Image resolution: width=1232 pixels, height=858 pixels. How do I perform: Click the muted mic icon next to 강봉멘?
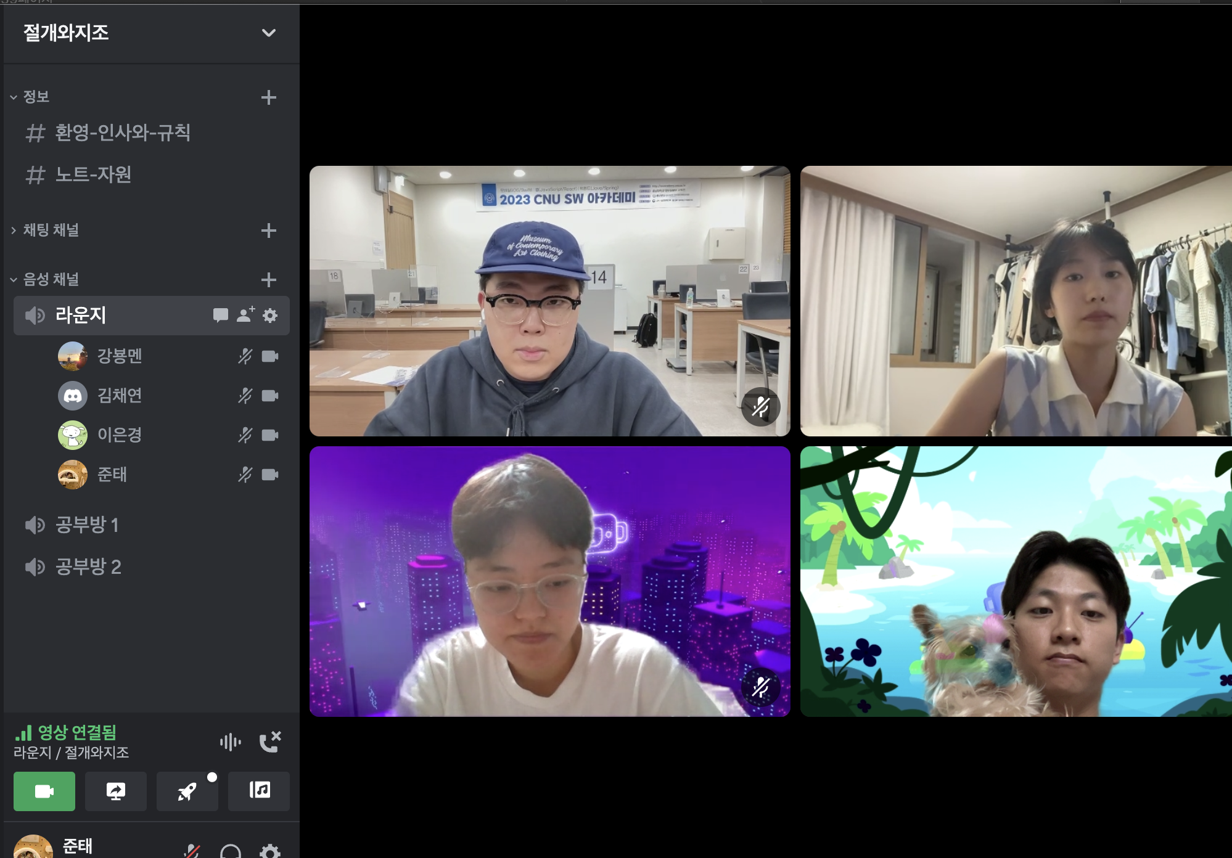(x=245, y=356)
